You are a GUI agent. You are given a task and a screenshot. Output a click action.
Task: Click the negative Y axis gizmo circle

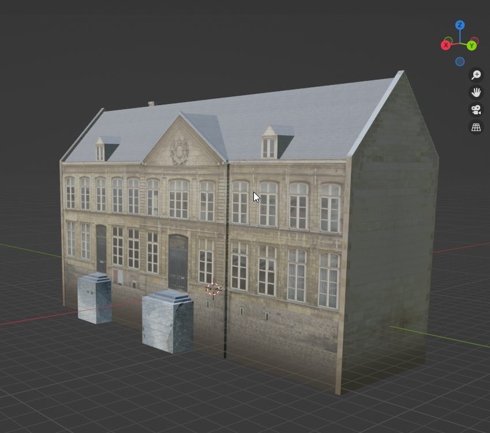[x=448, y=41]
